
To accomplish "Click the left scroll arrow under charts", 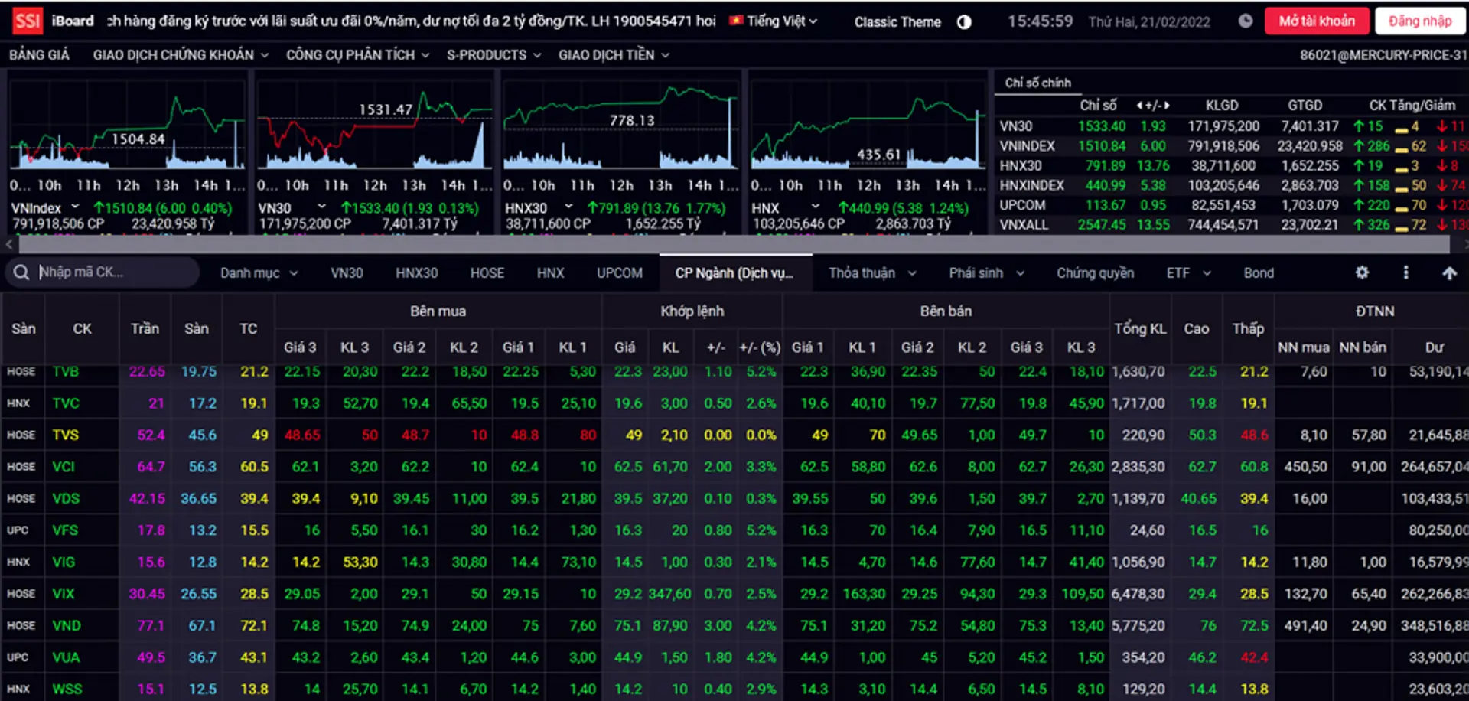I will tap(8, 244).
